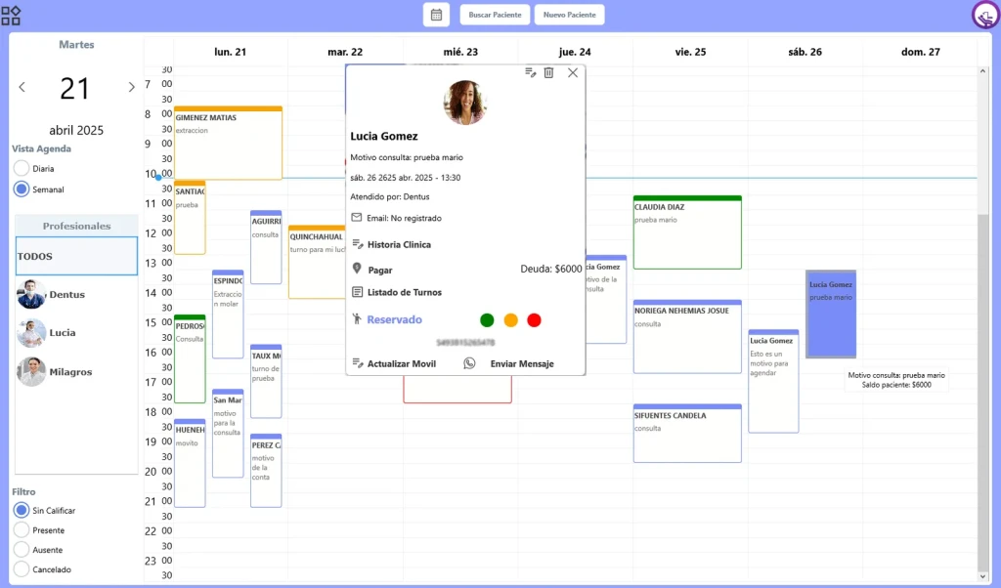Advance to next day with right chevron

click(x=131, y=88)
